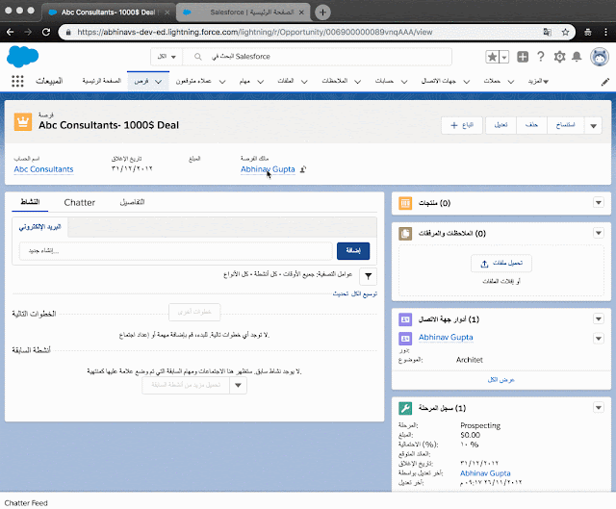
Task: Click the user avatar profile icon
Action: tap(600, 58)
